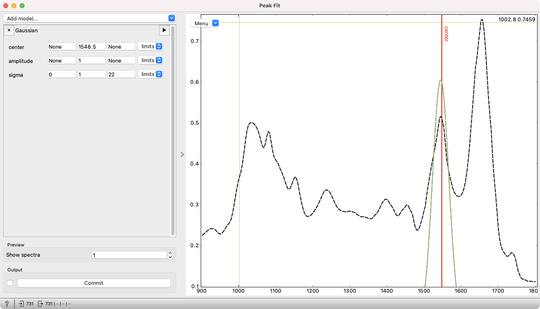Open the limits dropdown for center
The width and height of the screenshot is (540, 309).
click(x=150, y=46)
